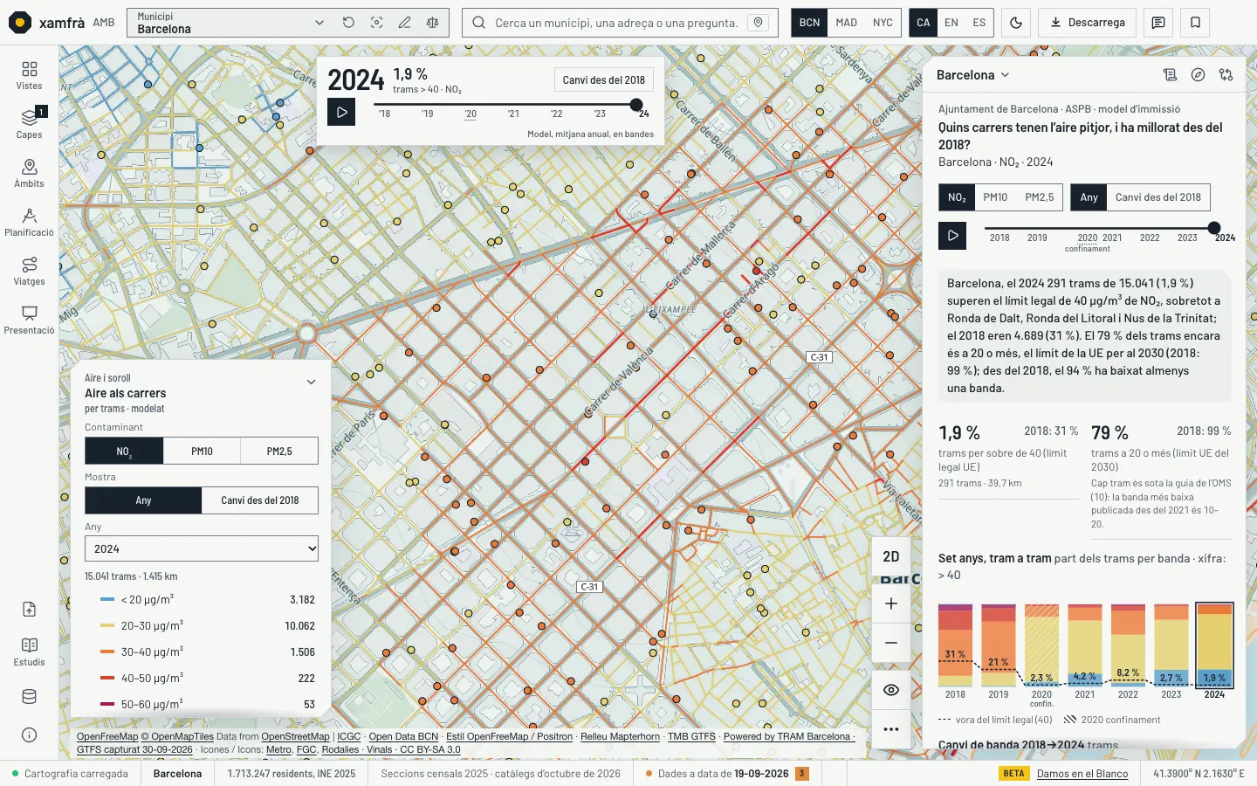The width and height of the screenshot is (1257, 786).
Task: Click the balance scale compare icon
Action: pos(432,23)
